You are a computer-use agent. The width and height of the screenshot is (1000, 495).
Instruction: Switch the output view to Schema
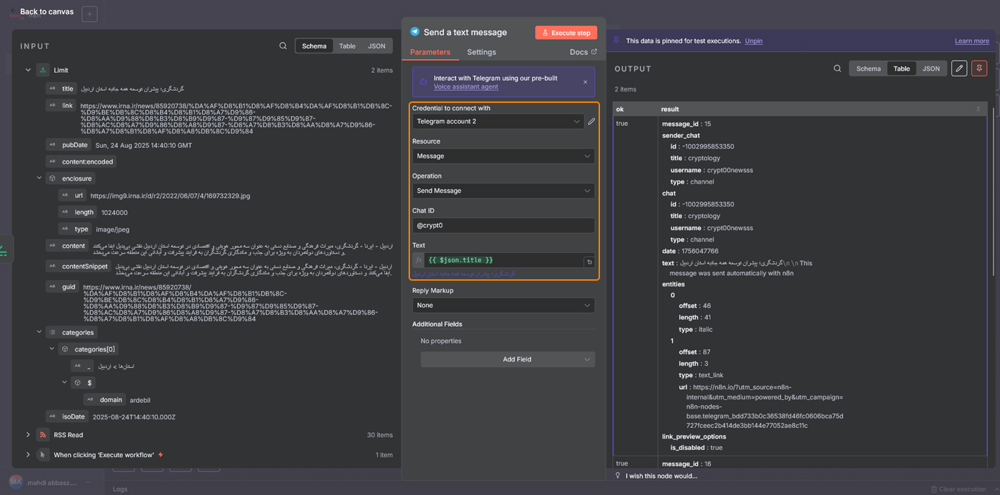(869, 69)
